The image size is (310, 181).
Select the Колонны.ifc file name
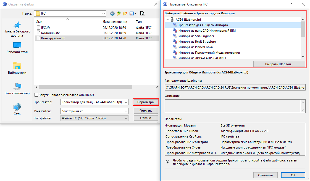pyautogui.click(x=50, y=33)
